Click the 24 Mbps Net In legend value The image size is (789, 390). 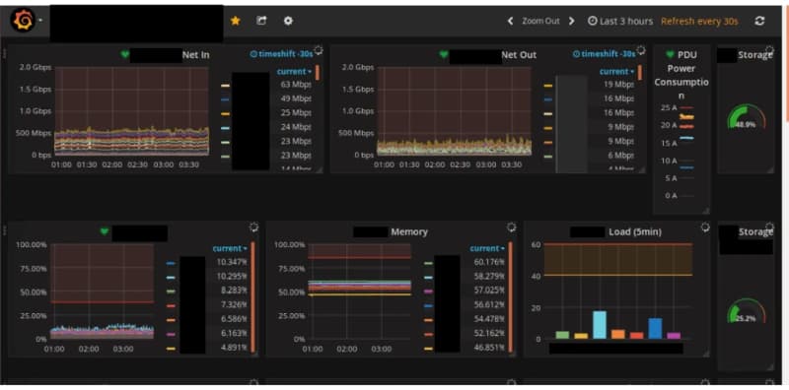pos(296,127)
